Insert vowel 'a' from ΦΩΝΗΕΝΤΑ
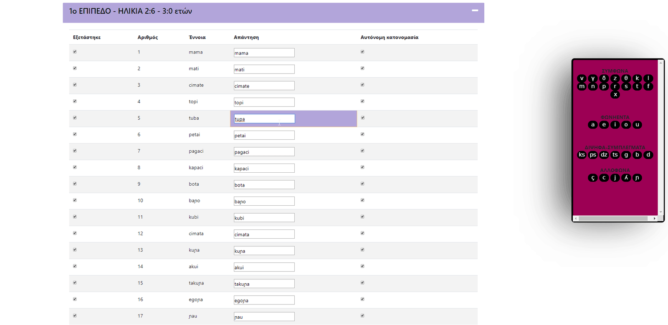 pyautogui.click(x=593, y=125)
